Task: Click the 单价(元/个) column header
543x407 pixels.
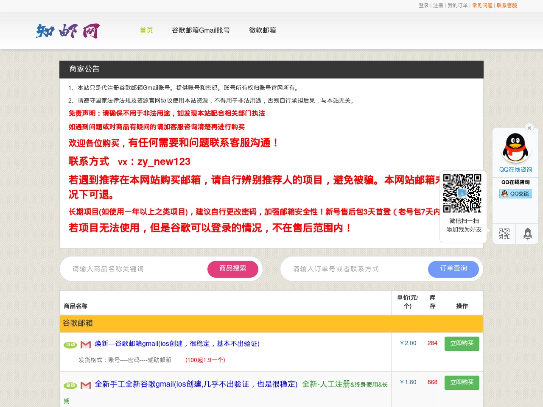Action: 408,302
